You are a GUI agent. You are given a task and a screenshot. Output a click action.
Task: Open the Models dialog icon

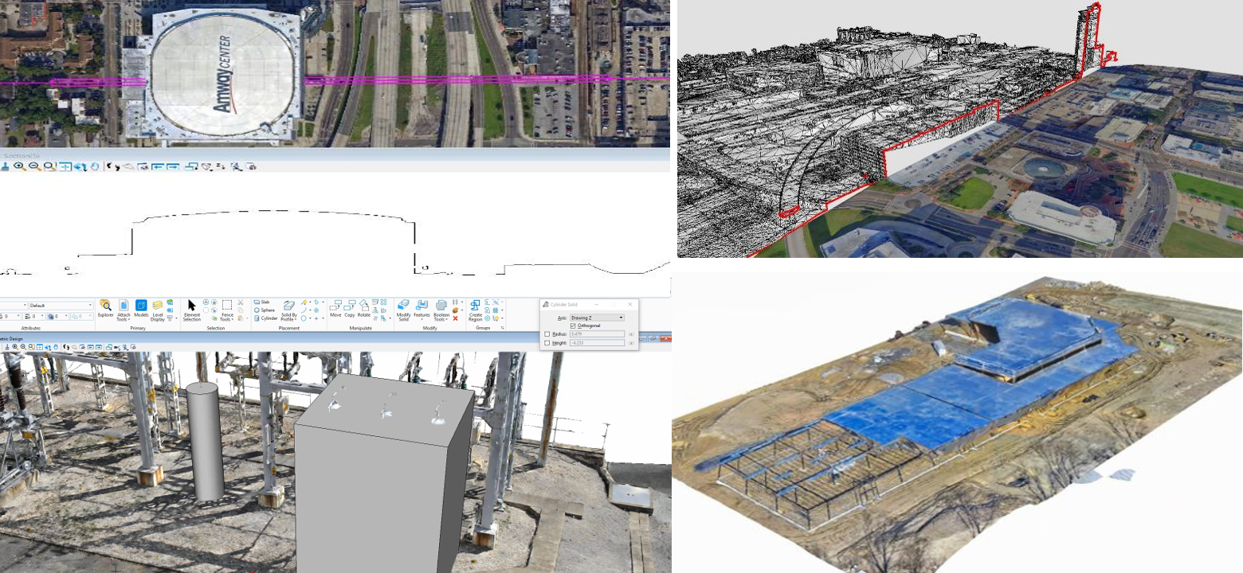click(141, 308)
